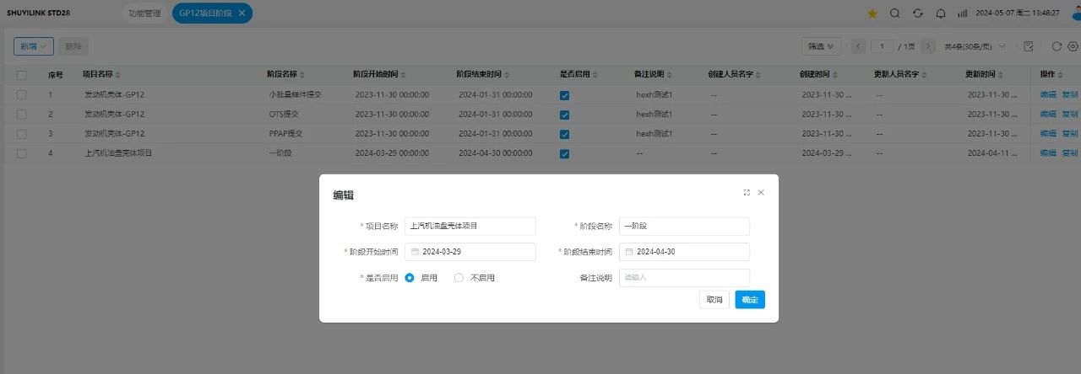This screenshot has height=374, width=1081.
Task: Select the GP12项目阶段 tab
Action: coord(204,13)
